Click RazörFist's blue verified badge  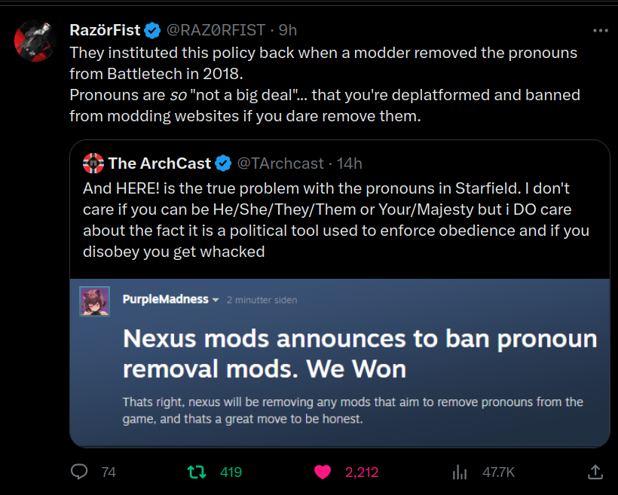coord(152,31)
